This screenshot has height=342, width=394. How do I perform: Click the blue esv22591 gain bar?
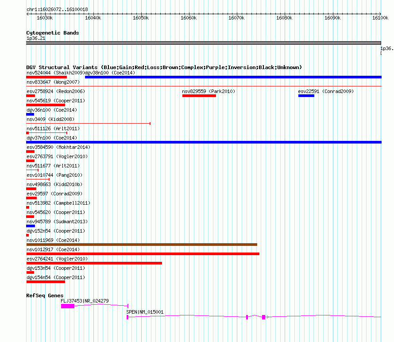click(306, 96)
